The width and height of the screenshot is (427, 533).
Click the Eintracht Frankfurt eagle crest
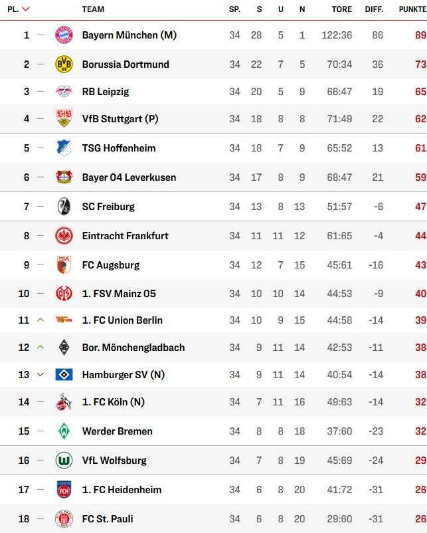point(64,235)
